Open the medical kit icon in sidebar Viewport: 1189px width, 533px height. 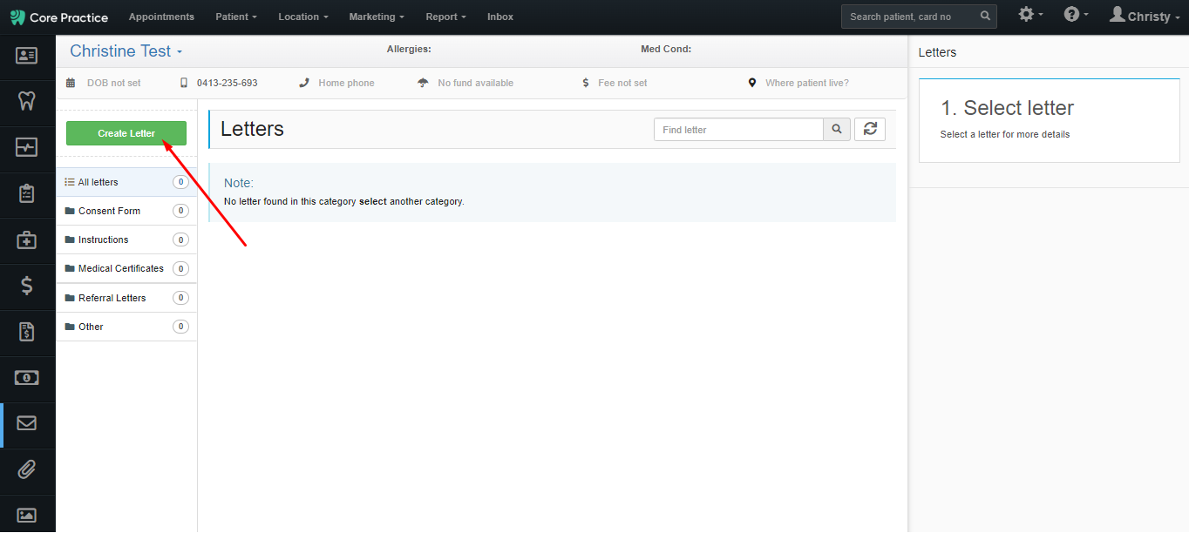pyautogui.click(x=27, y=240)
